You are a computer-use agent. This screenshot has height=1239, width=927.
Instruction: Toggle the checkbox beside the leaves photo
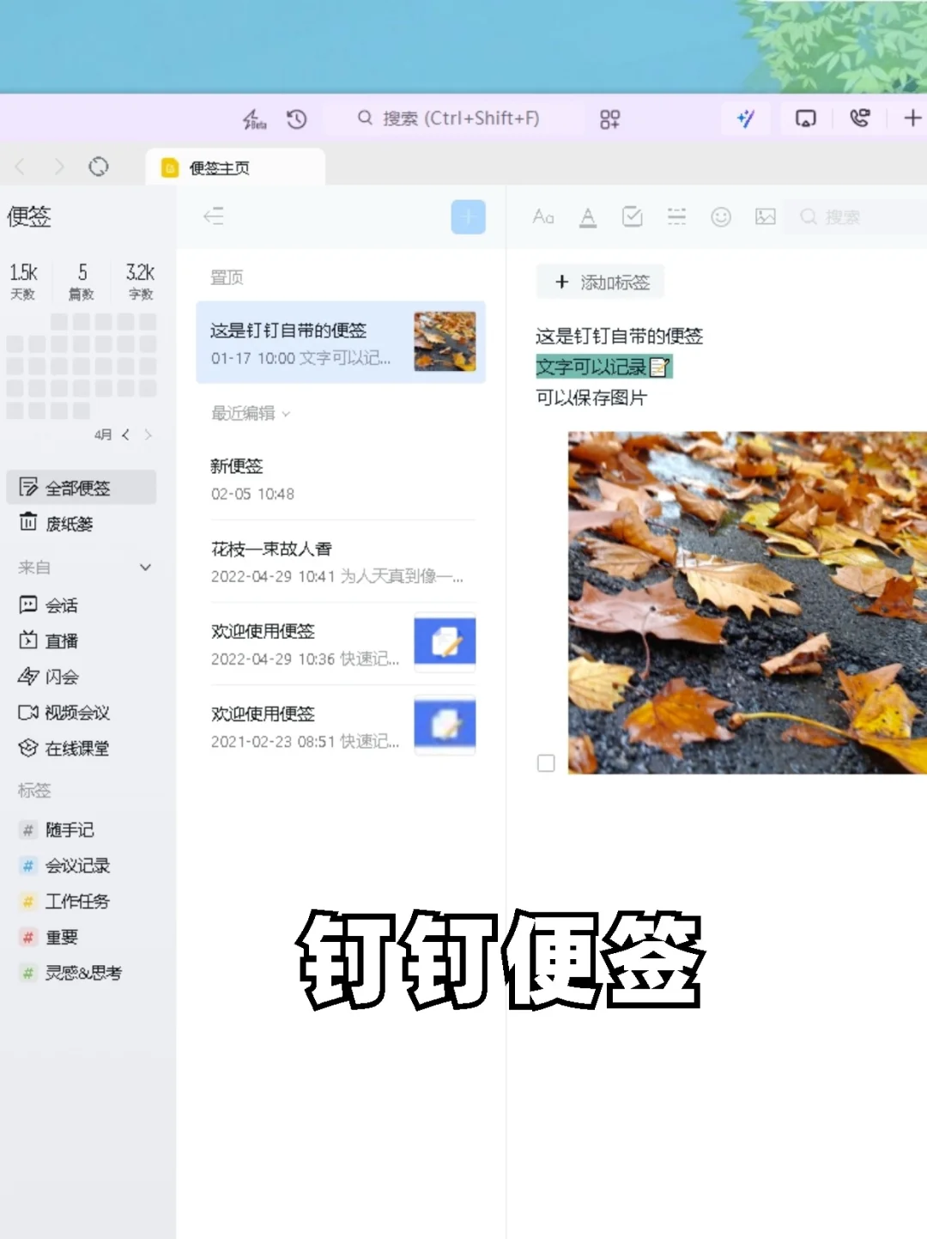coord(546,762)
